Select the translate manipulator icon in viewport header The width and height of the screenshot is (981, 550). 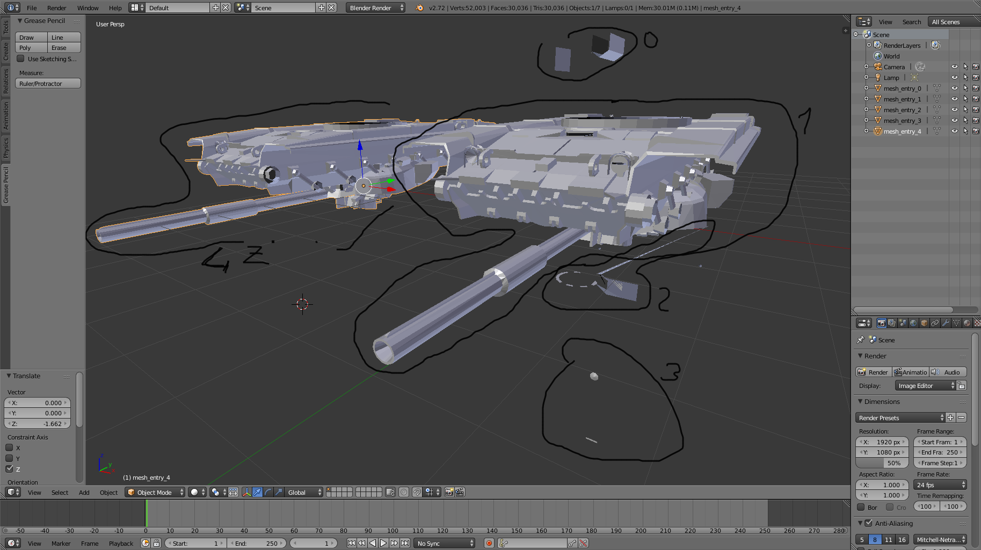pos(257,492)
